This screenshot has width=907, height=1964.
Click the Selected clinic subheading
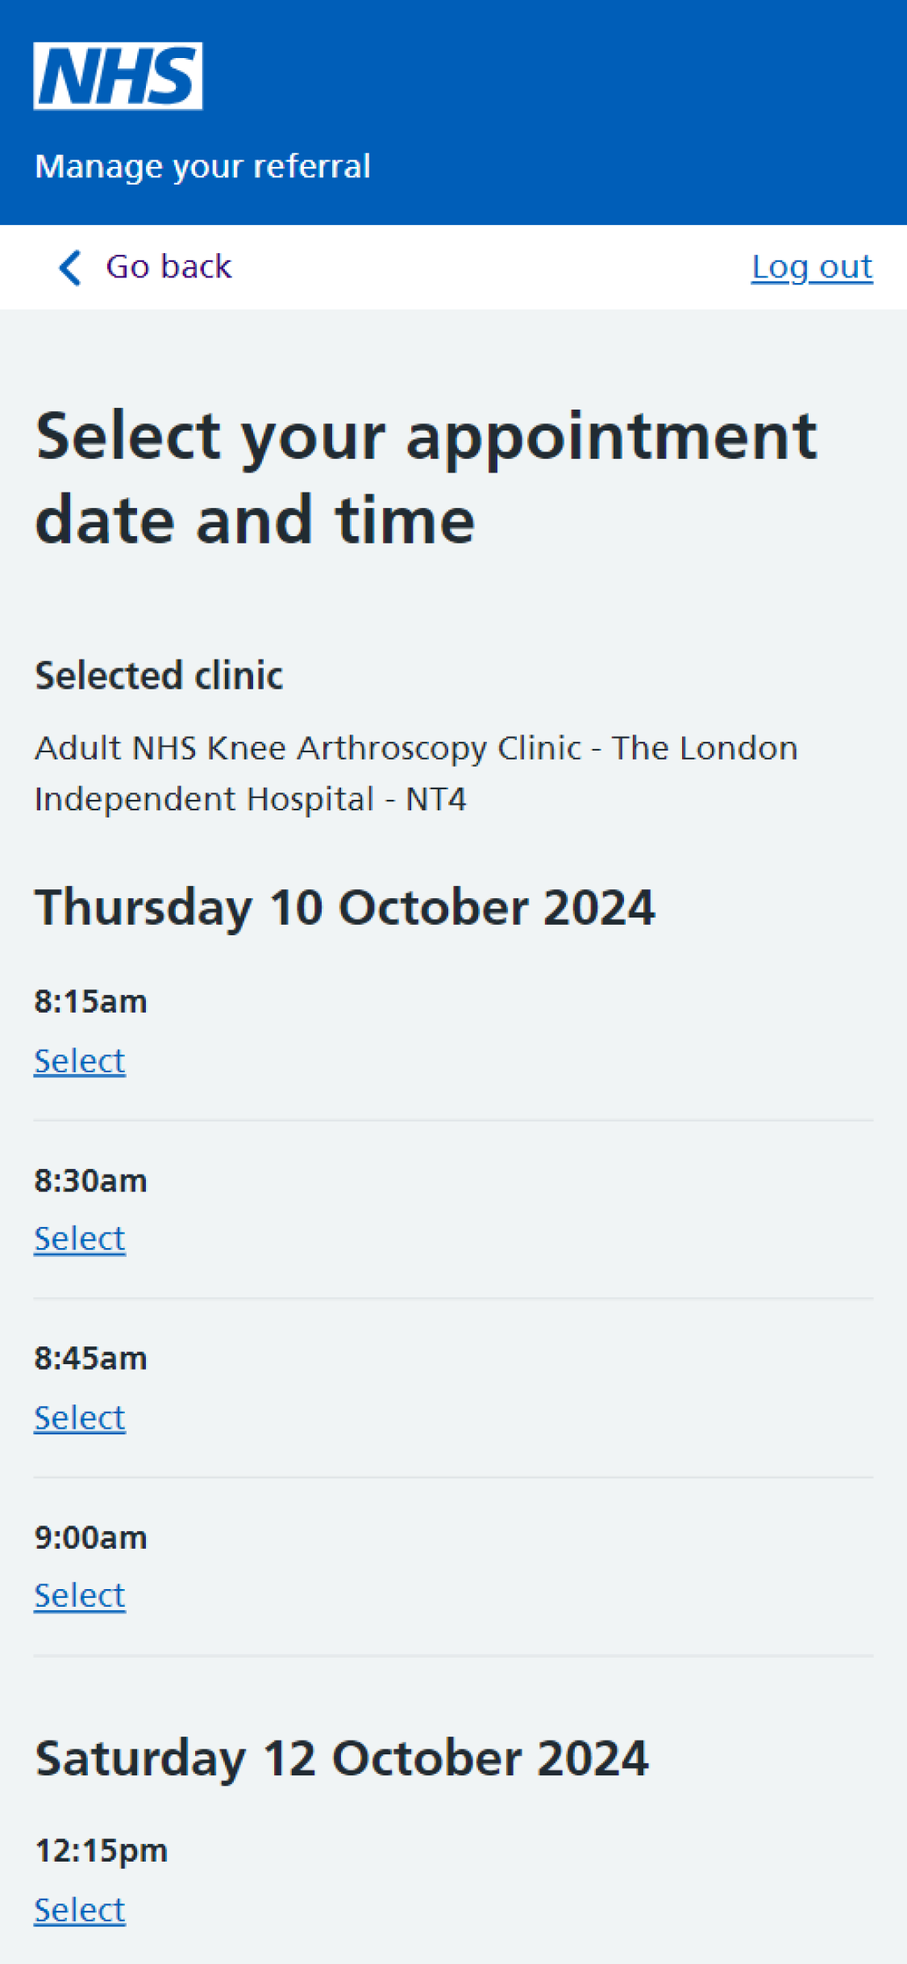(159, 675)
